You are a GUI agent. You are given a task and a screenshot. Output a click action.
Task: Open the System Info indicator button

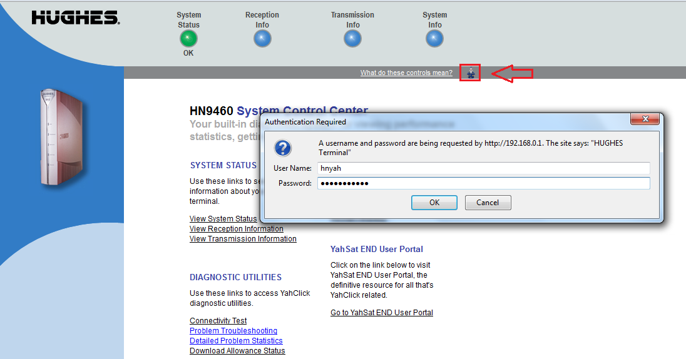[434, 39]
